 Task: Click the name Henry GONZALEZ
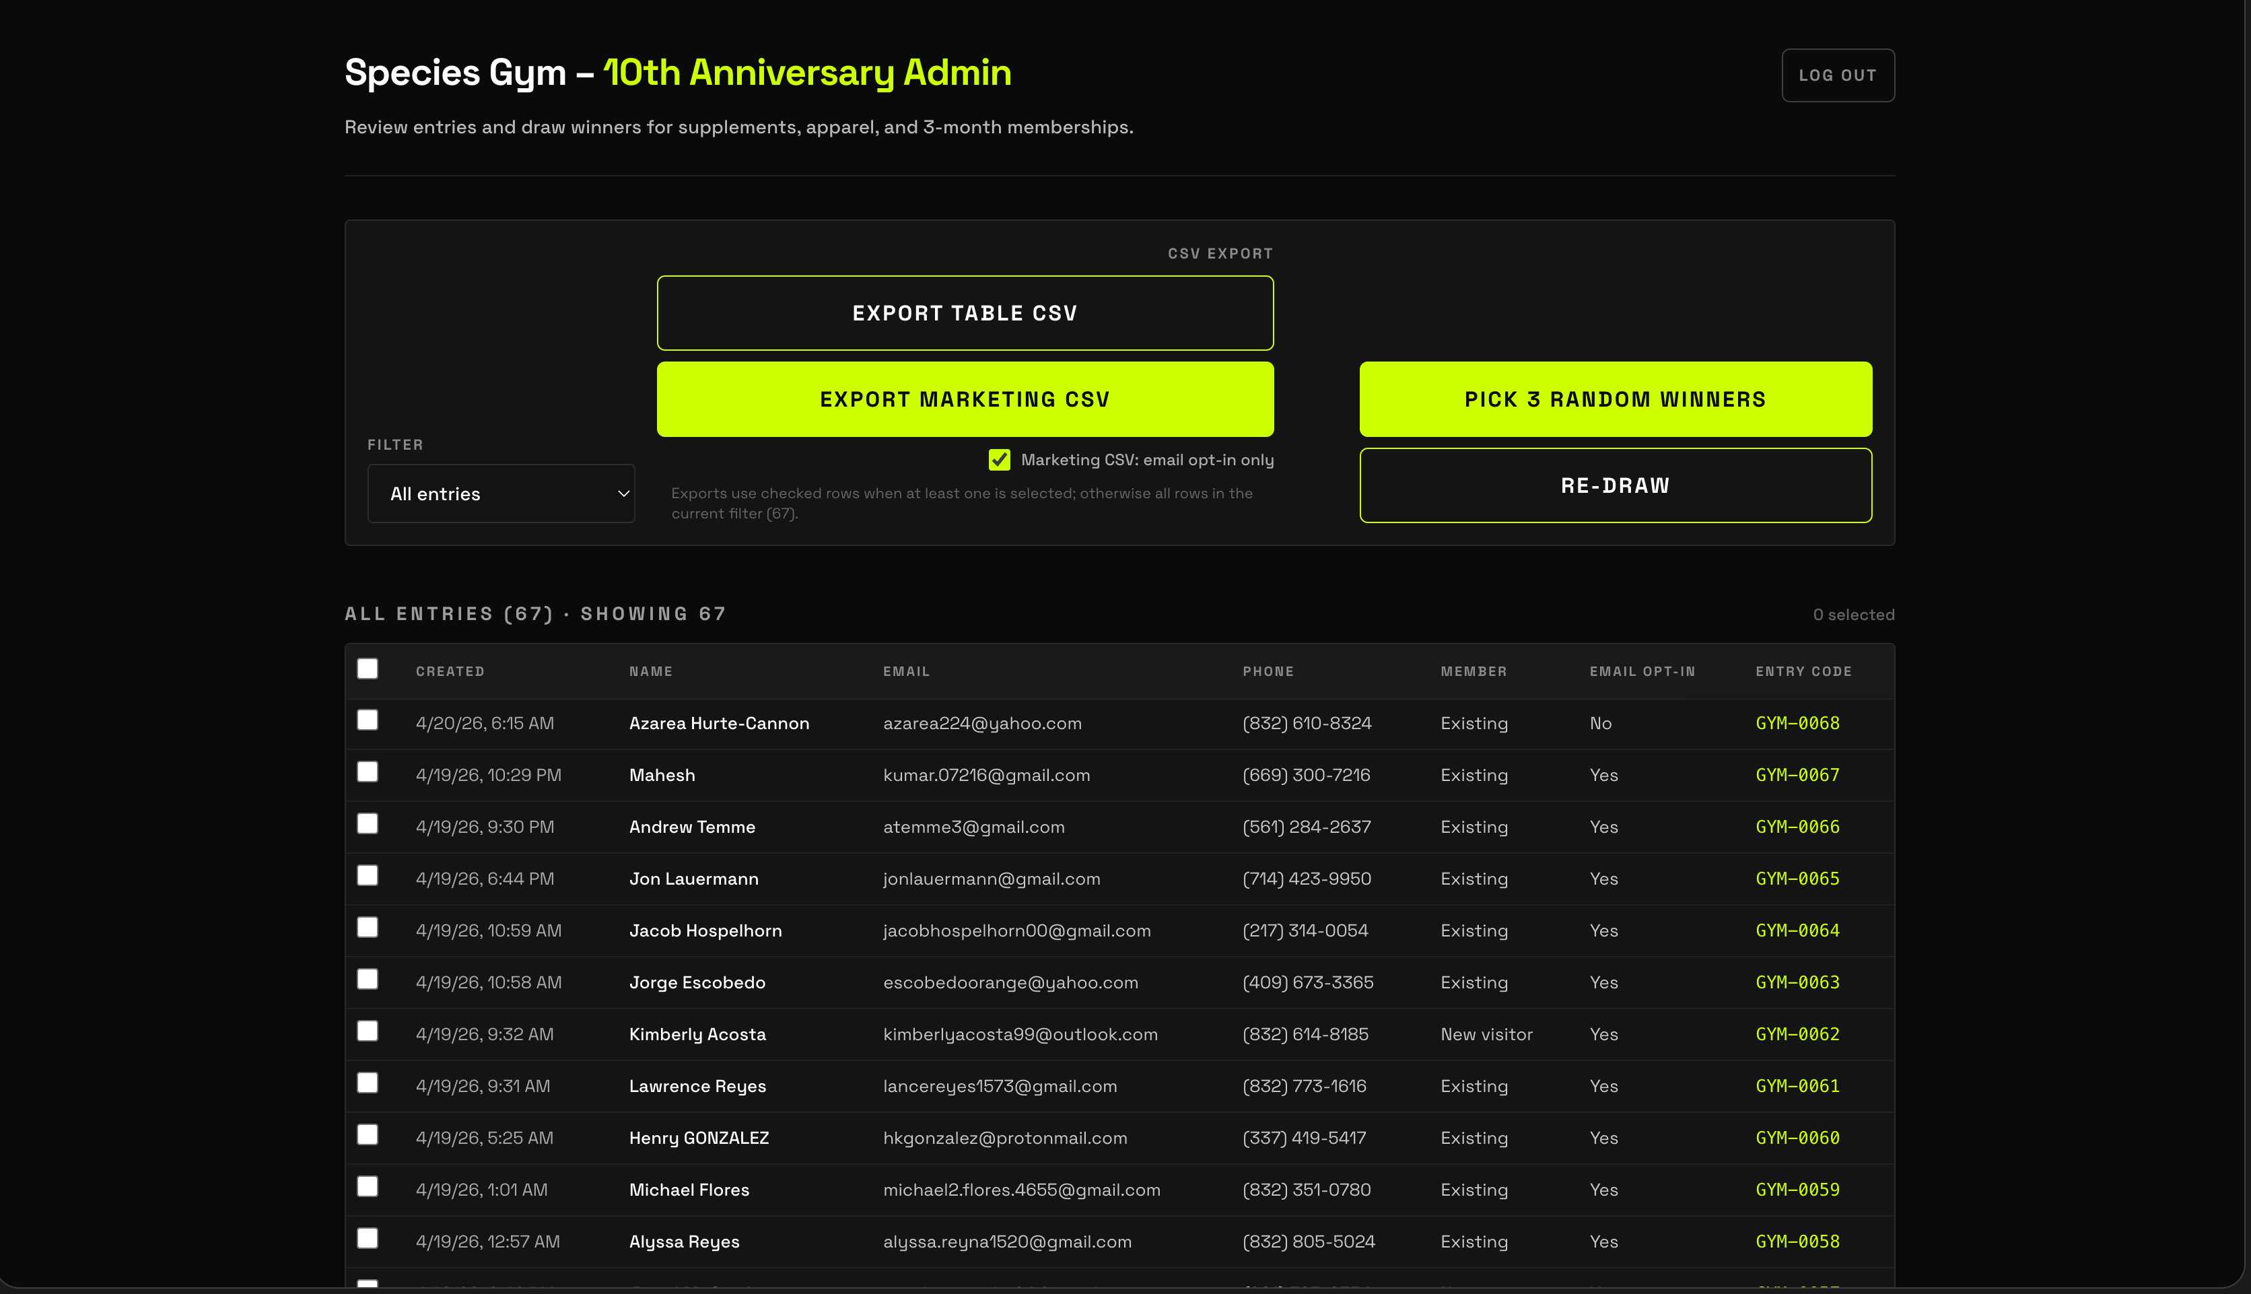click(699, 1138)
